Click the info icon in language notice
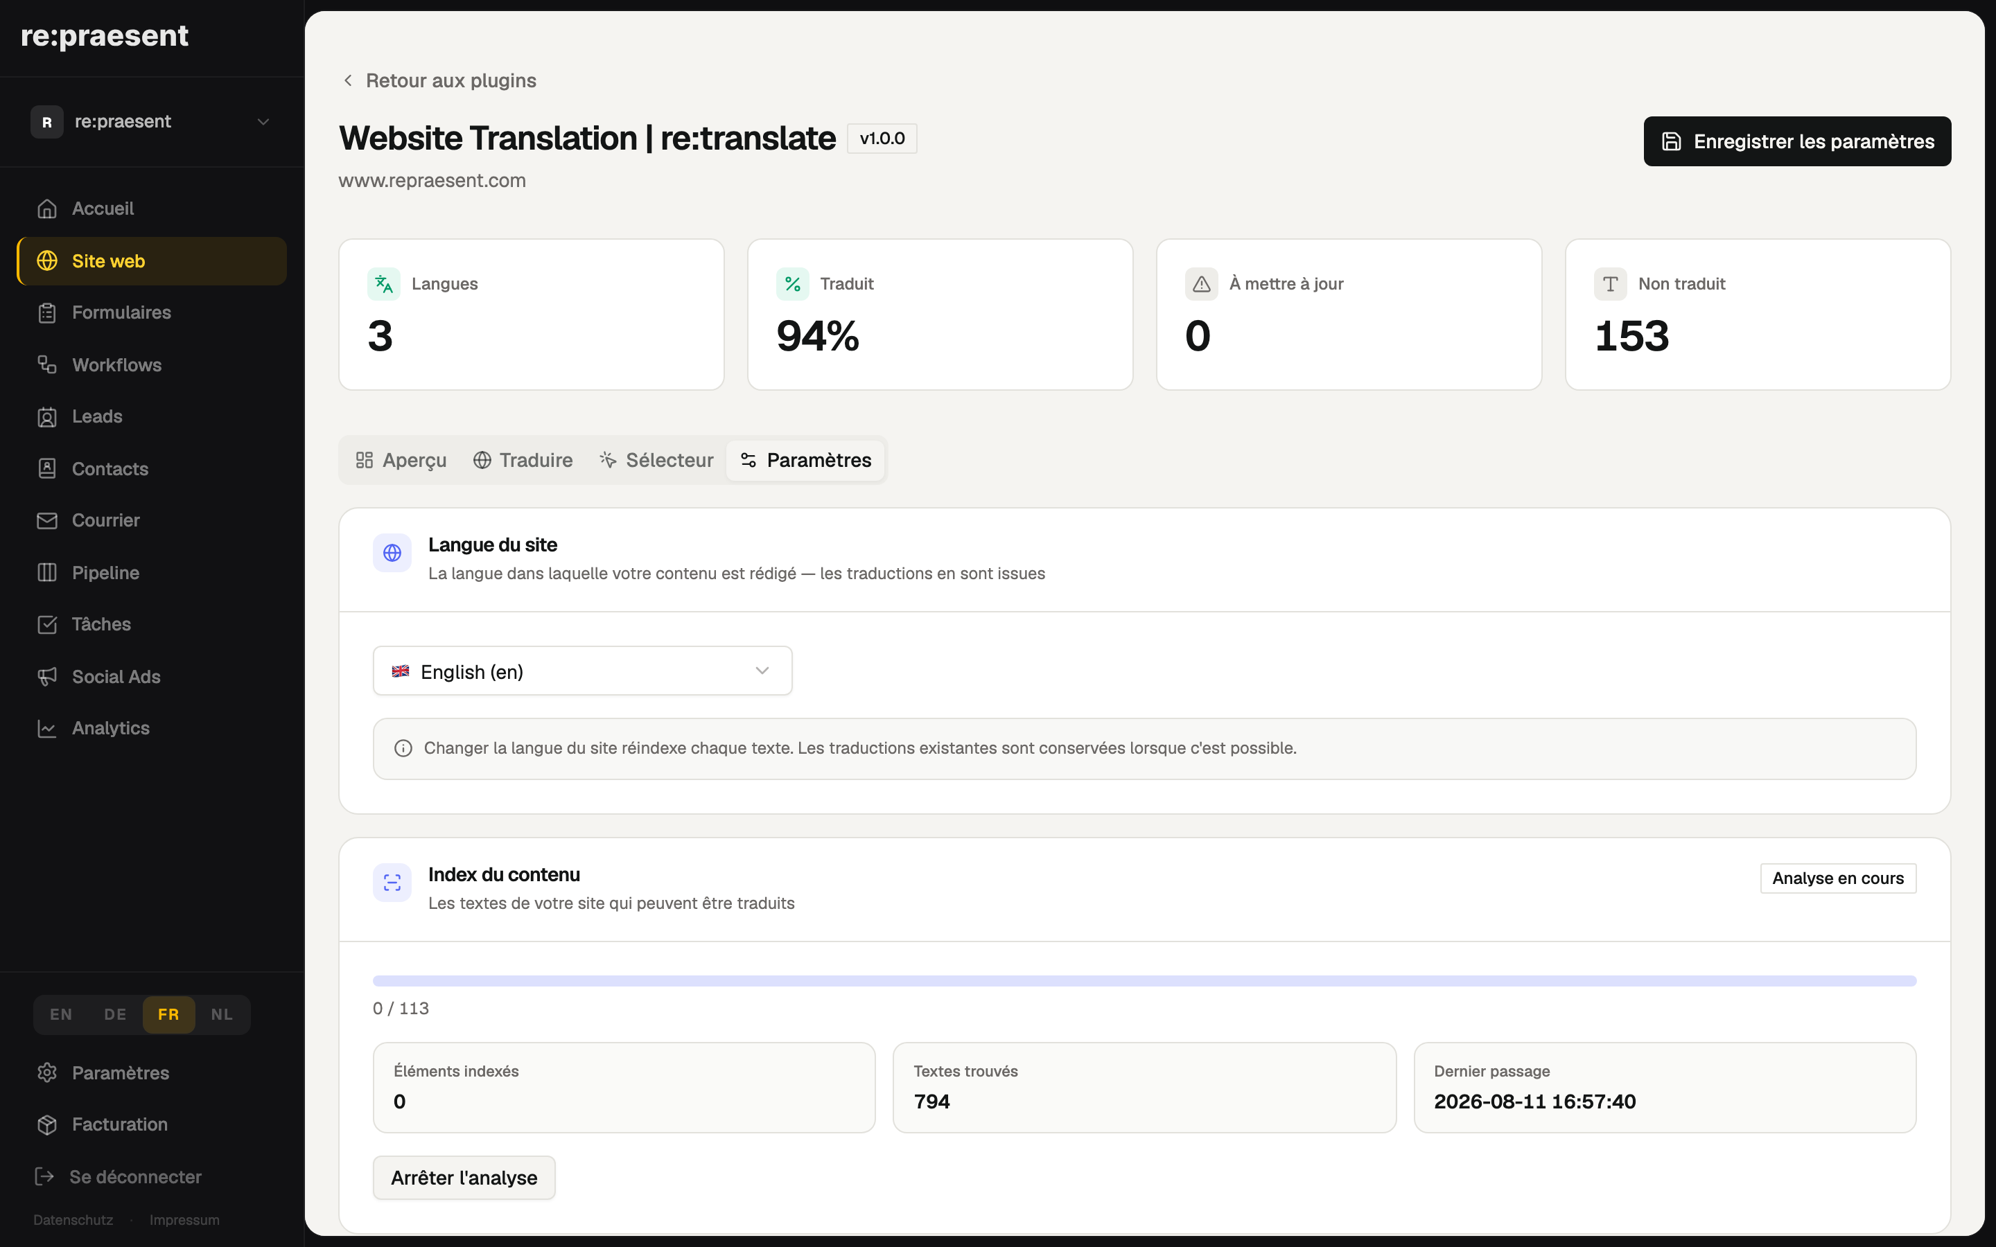The height and width of the screenshot is (1247, 1996). click(403, 748)
